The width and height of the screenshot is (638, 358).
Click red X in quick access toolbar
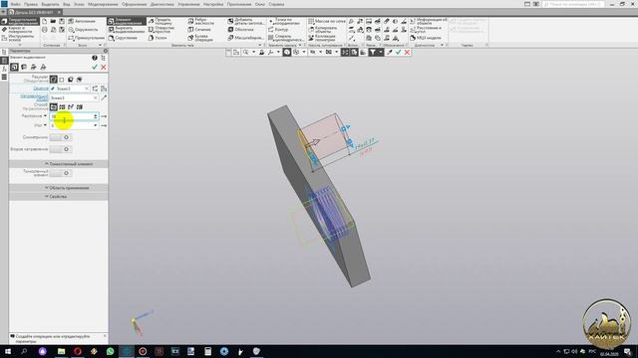[x=407, y=52]
